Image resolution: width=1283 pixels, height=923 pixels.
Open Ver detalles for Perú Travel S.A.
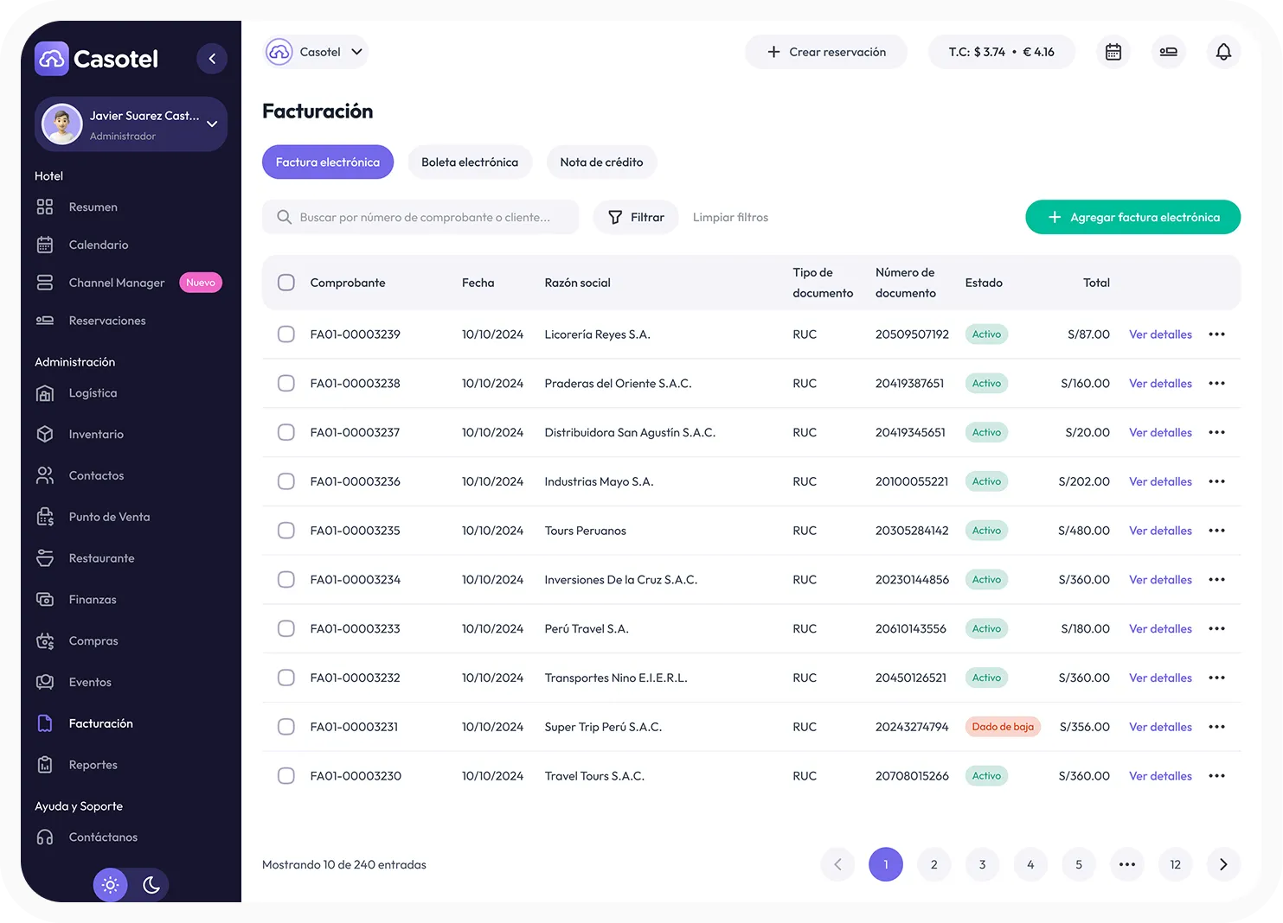point(1160,629)
